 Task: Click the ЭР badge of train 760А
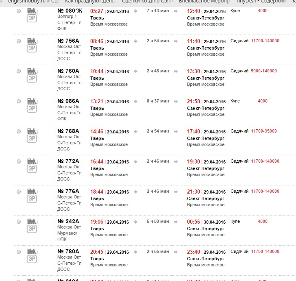tap(32, 78)
